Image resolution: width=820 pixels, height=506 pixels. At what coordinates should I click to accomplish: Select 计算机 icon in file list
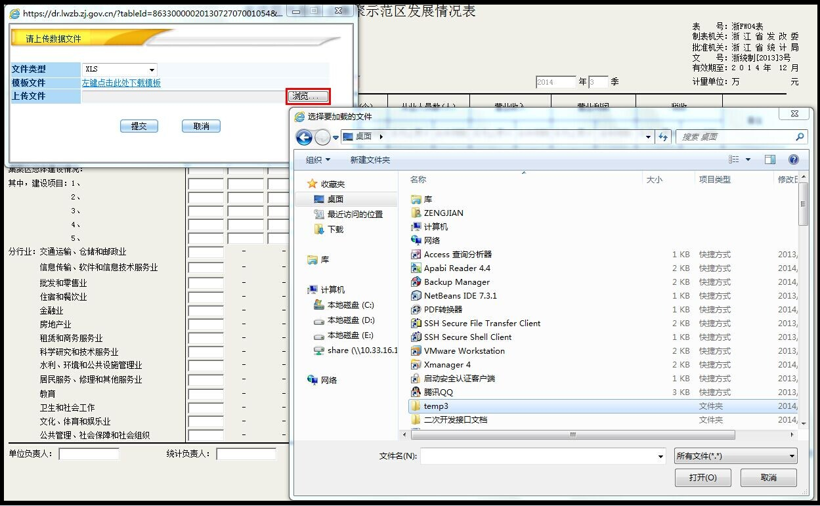click(416, 226)
